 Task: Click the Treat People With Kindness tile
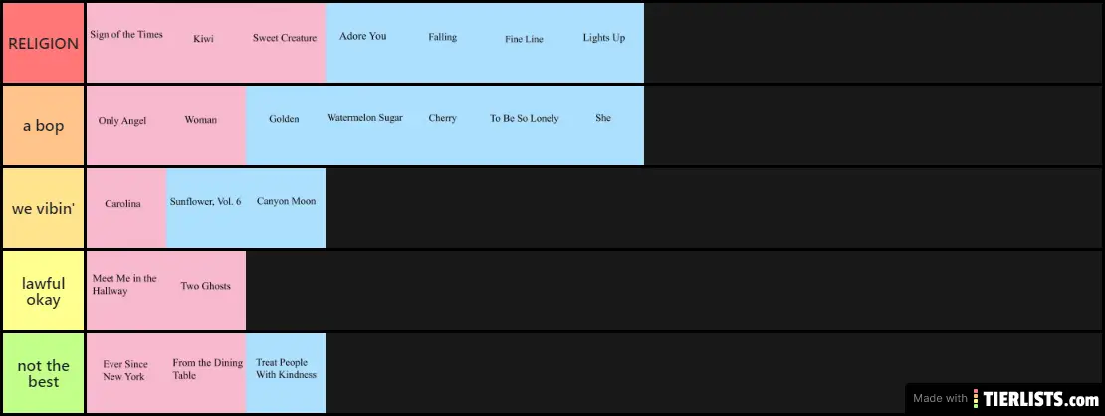tap(286, 373)
